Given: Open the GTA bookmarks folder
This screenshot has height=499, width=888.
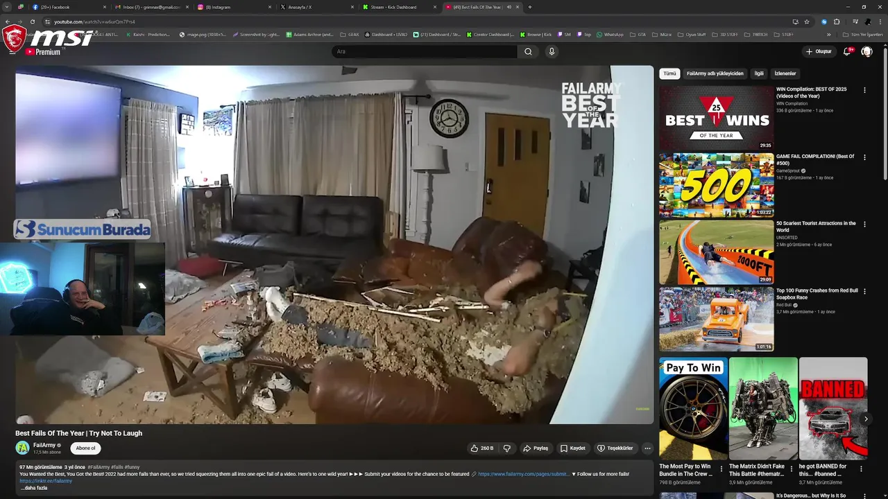Looking at the screenshot, I should point(638,34).
